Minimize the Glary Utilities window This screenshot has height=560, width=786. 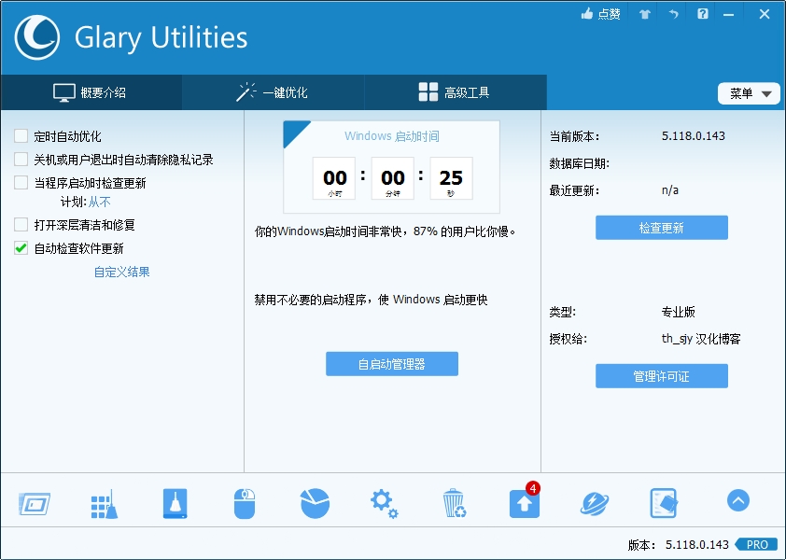(x=728, y=15)
